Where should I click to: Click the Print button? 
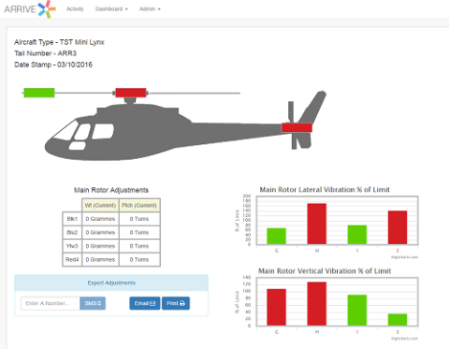click(x=176, y=303)
